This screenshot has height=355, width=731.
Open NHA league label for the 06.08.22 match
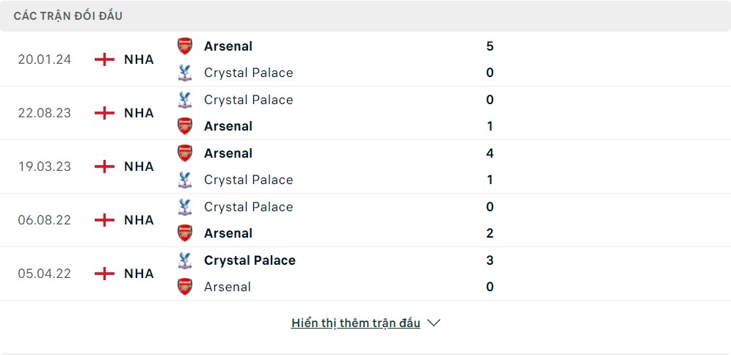click(139, 220)
